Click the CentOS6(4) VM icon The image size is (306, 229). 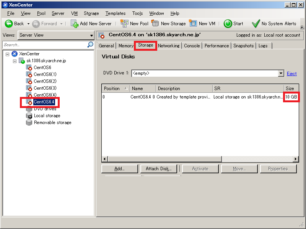pyautogui.click(x=29, y=95)
